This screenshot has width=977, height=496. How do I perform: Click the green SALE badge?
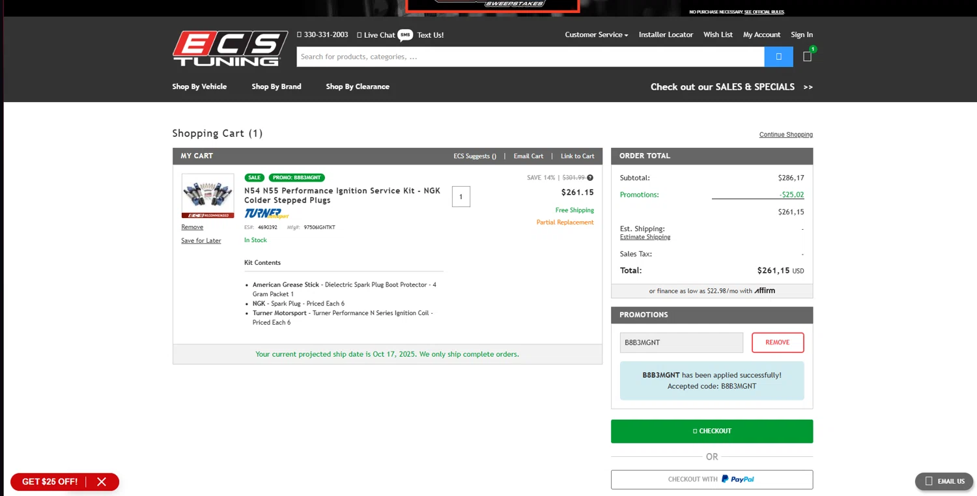(x=254, y=178)
